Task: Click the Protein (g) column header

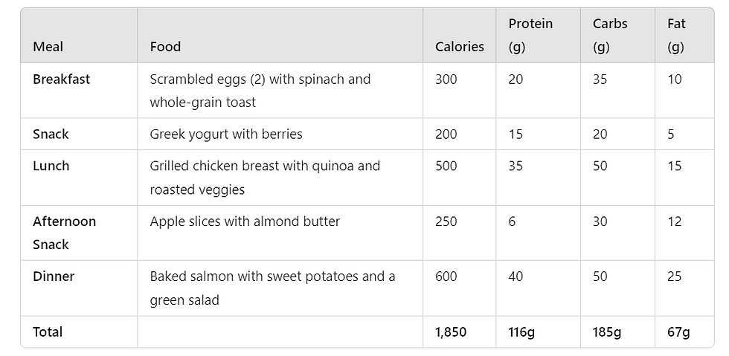Action: tap(530, 36)
